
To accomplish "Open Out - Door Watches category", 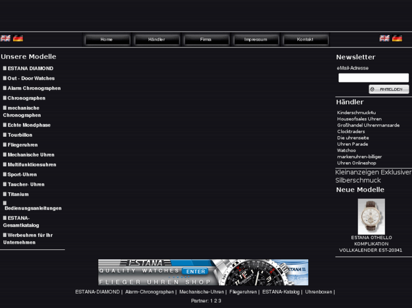I will [x=31, y=79].
